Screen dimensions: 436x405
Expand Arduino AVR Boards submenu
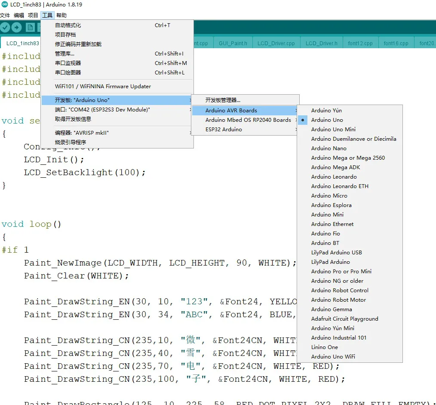245,111
